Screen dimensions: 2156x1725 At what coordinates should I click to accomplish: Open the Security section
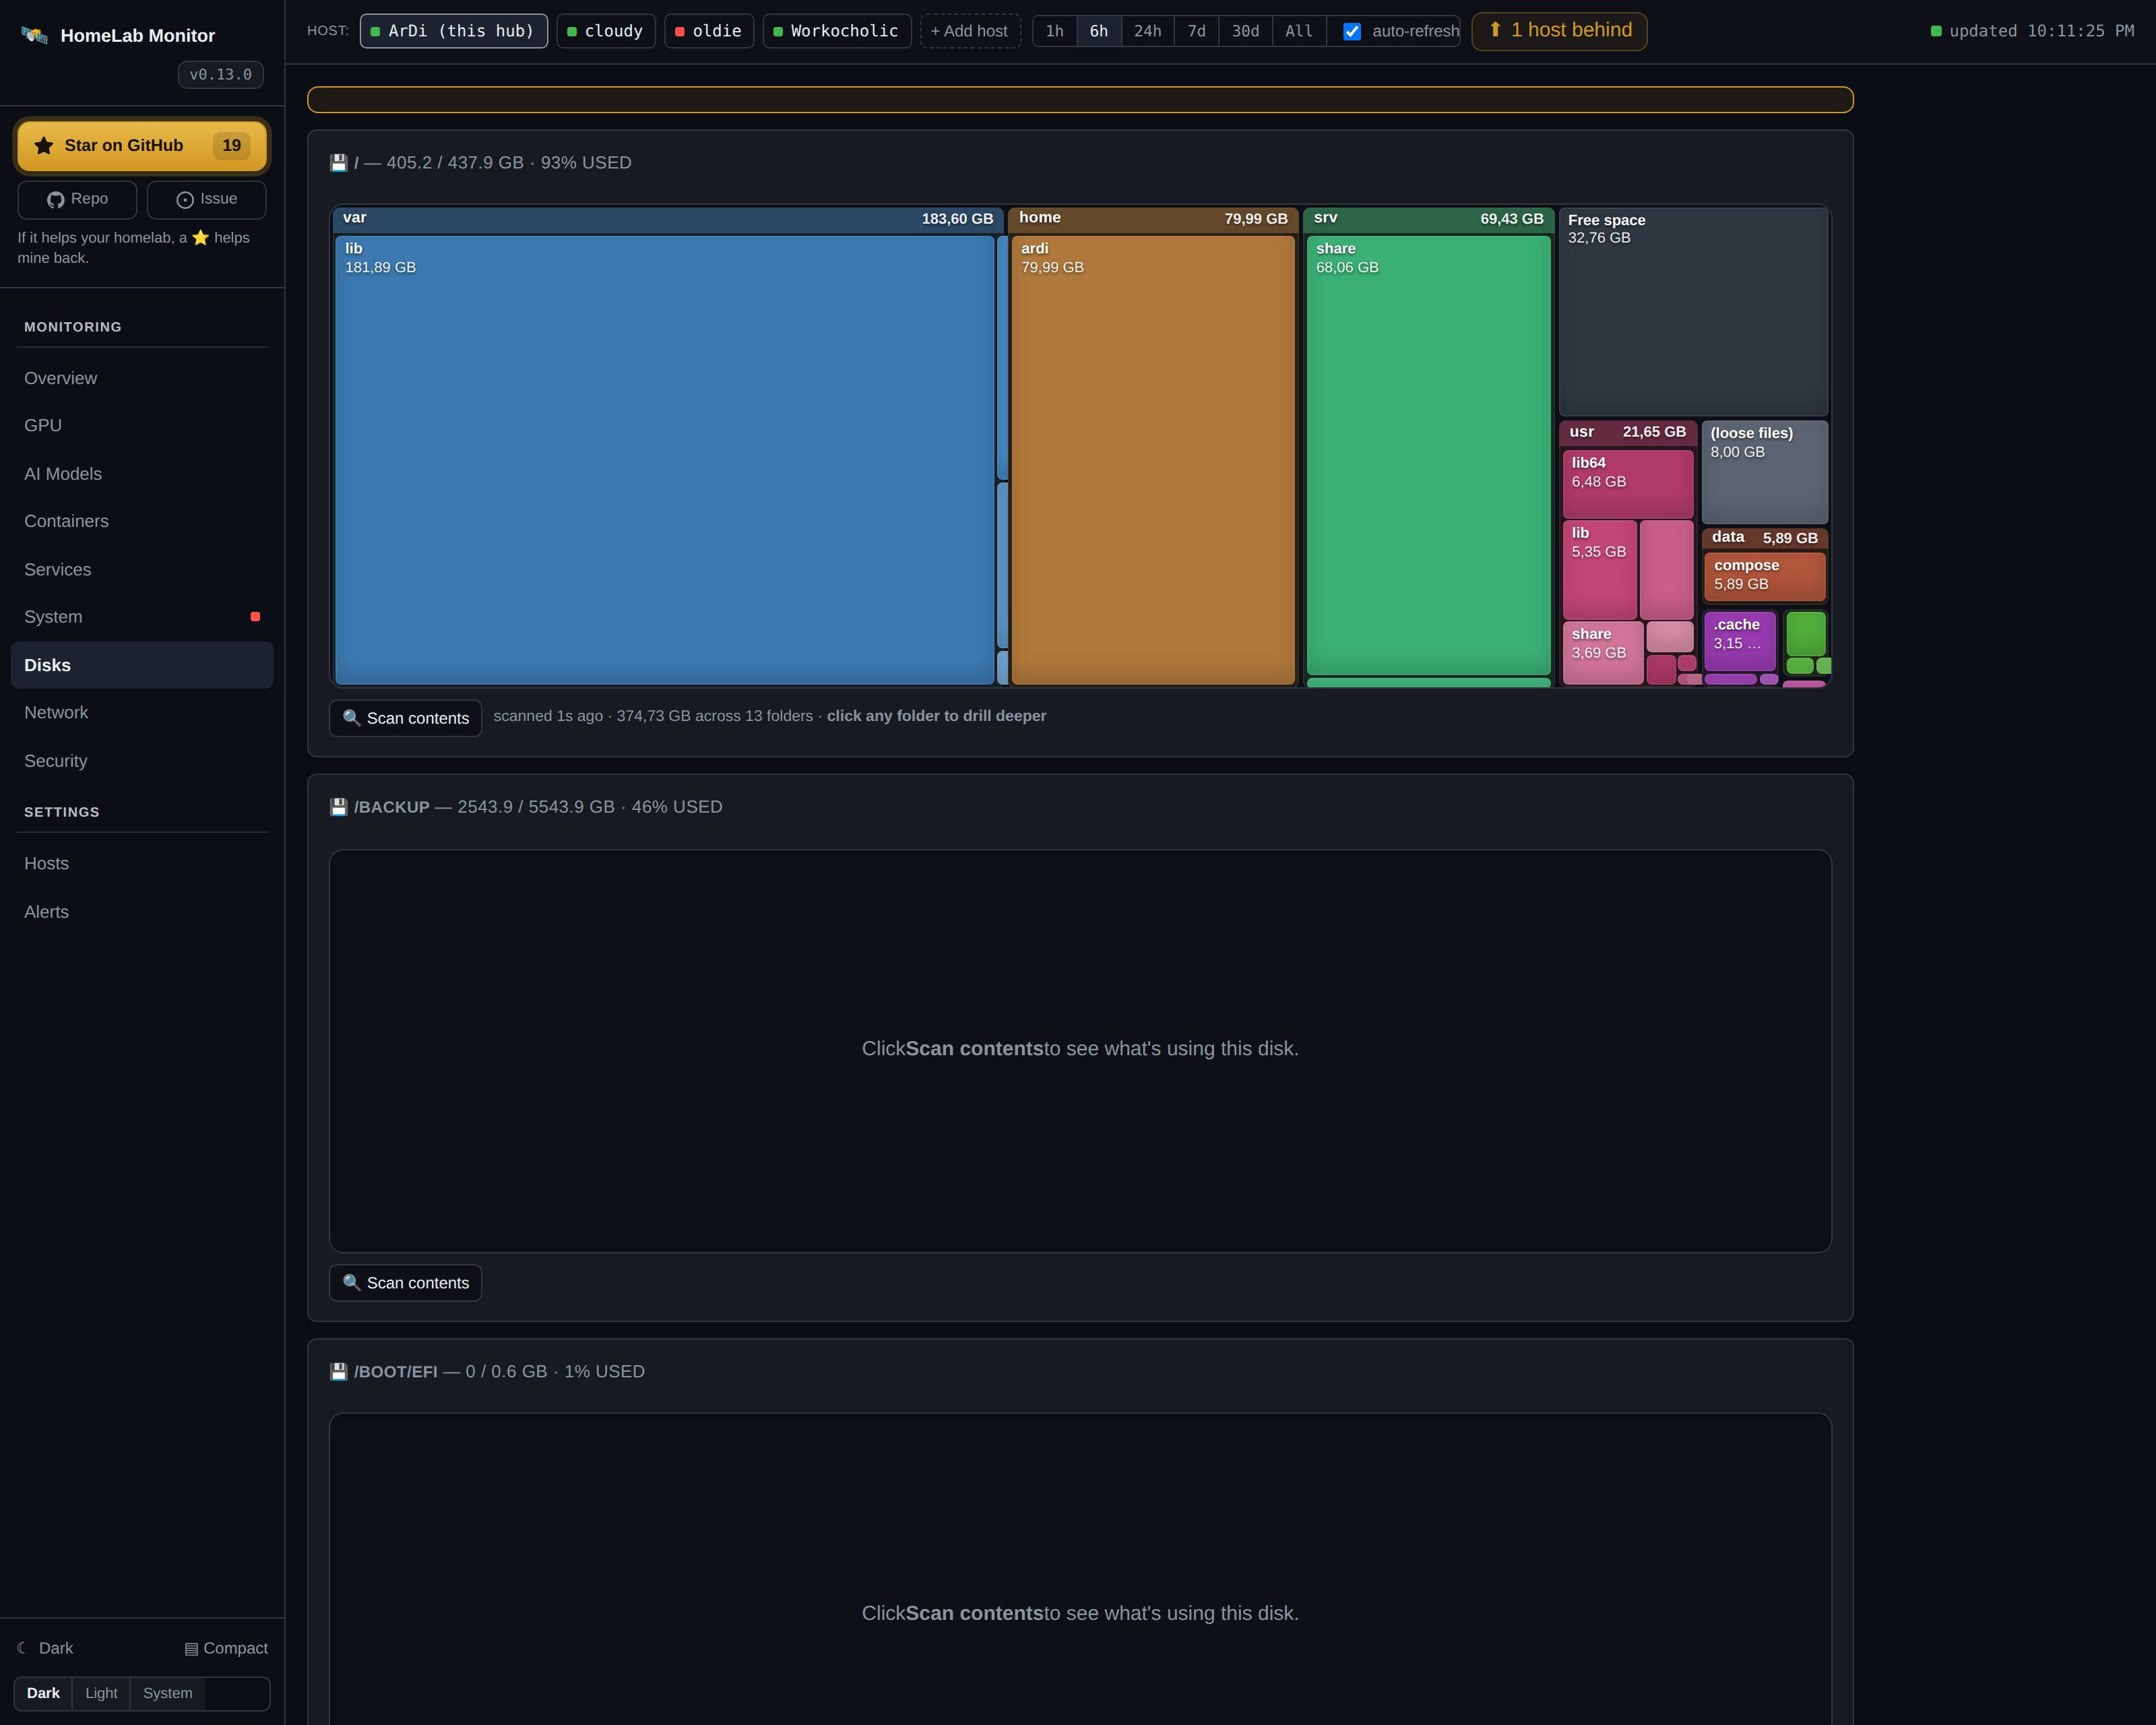click(142, 761)
